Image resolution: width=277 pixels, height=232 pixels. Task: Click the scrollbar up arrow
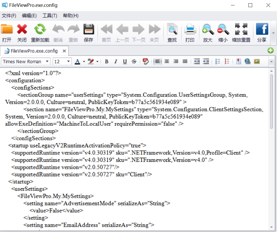271,71
